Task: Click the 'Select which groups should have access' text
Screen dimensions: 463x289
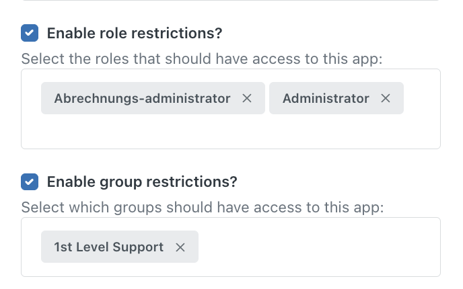Action: tap(203, 207)
